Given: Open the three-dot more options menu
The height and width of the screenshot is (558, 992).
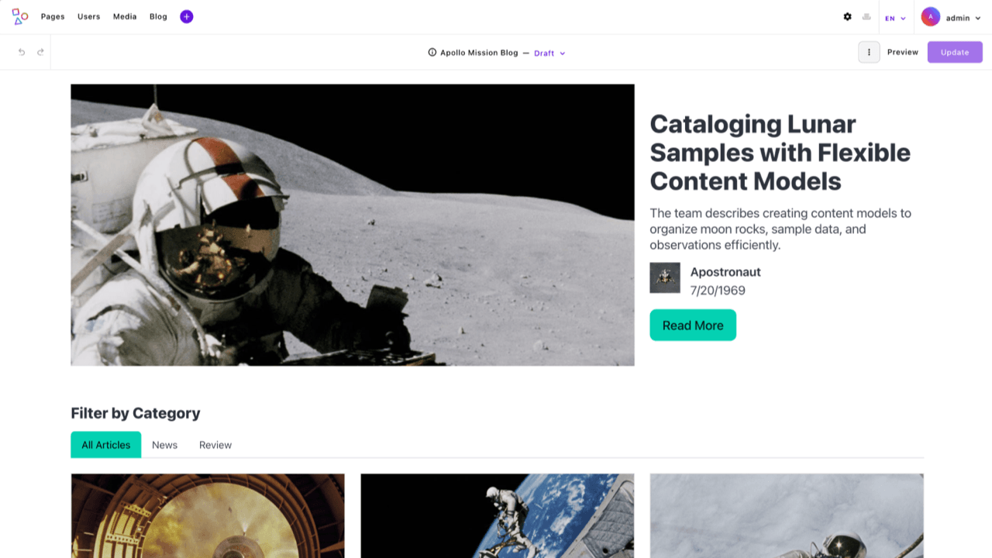Looking at the screenshot, I should 869,52.
